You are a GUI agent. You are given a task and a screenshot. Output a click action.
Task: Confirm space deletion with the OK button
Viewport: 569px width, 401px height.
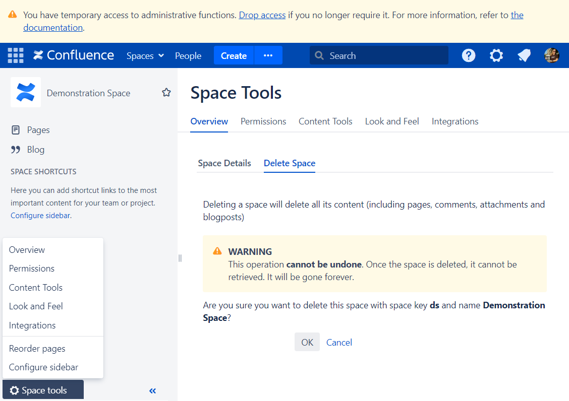tap(307, 342)
